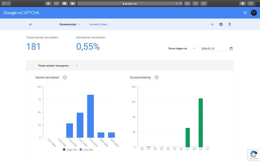The image size is (260, 163).
Task: Reload the page with the refresh icon
Action: [x=180, y=3]
